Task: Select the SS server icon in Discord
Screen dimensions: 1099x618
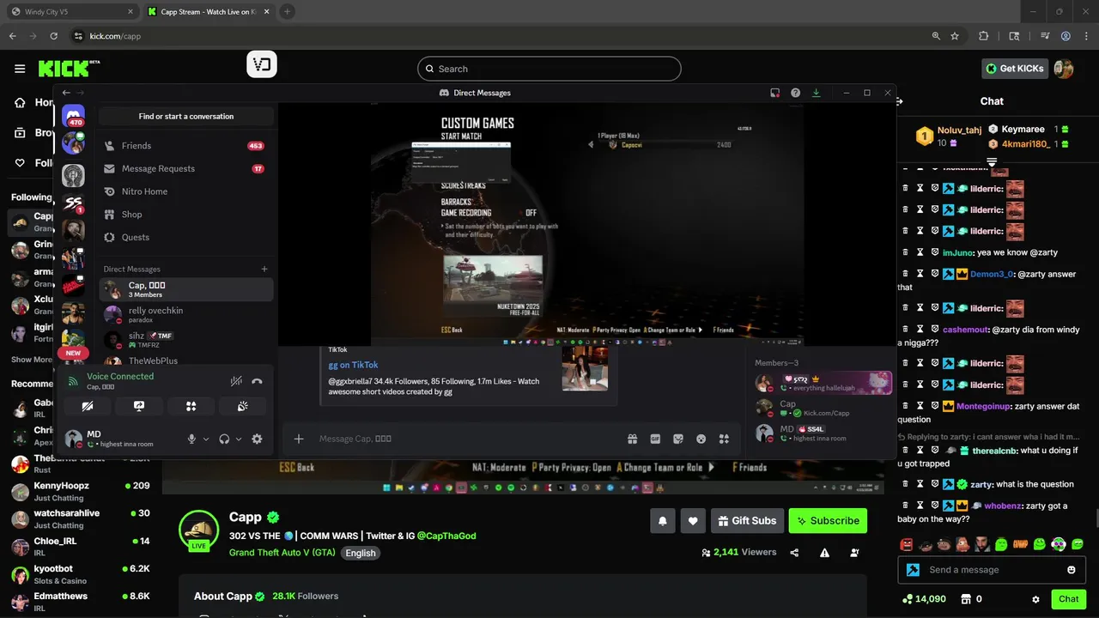Action: pos(73,203)
